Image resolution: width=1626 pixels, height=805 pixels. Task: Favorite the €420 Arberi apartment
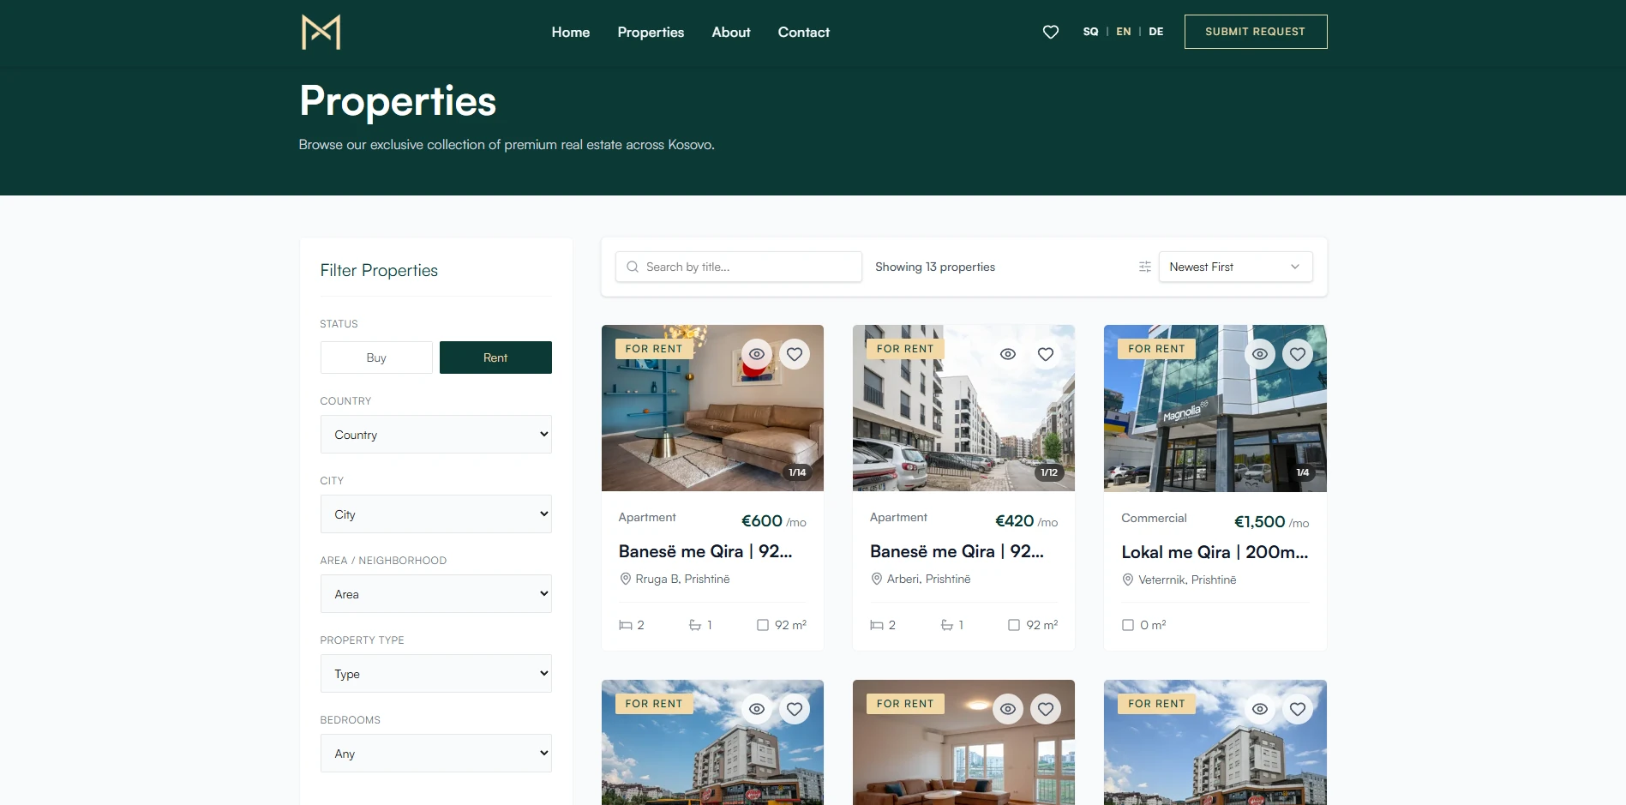pyautogui.click(x=1046, y=354)
